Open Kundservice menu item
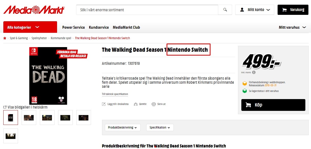Image resolution: width=311 pixels, height=149 pixels. 99,27
